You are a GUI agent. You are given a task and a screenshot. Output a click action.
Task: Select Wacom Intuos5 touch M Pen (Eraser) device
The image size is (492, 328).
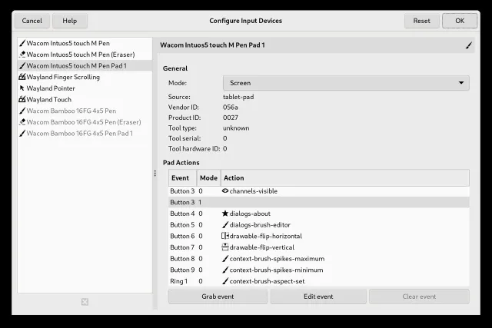click(85, 55)
